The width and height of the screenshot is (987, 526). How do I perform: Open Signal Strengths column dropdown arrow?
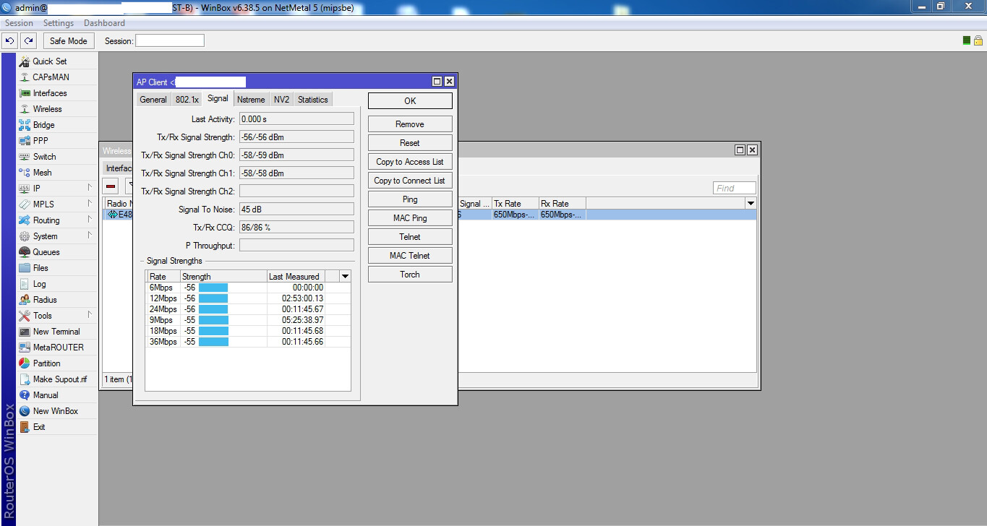point(345,277)
